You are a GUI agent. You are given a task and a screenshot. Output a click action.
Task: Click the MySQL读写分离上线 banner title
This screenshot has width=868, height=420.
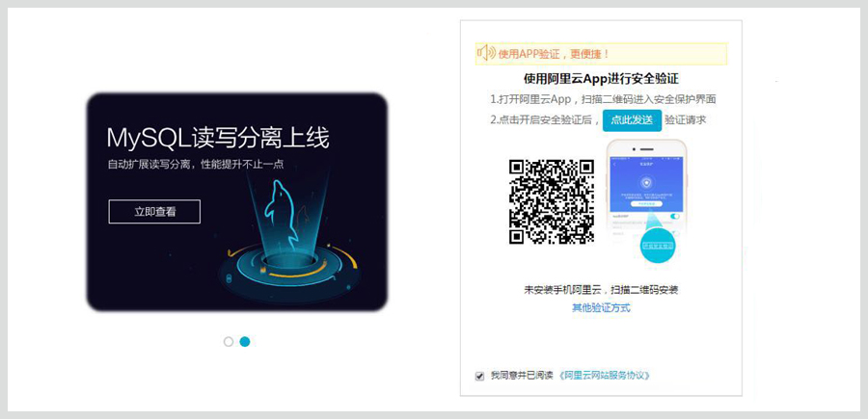[218, 138]
